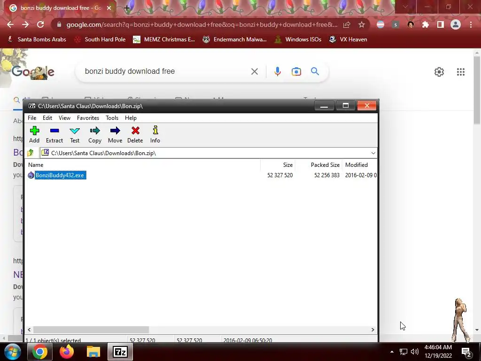Screen dimensions: 481x361
Task: Click the Google search text field
Action: pos(166,71)
